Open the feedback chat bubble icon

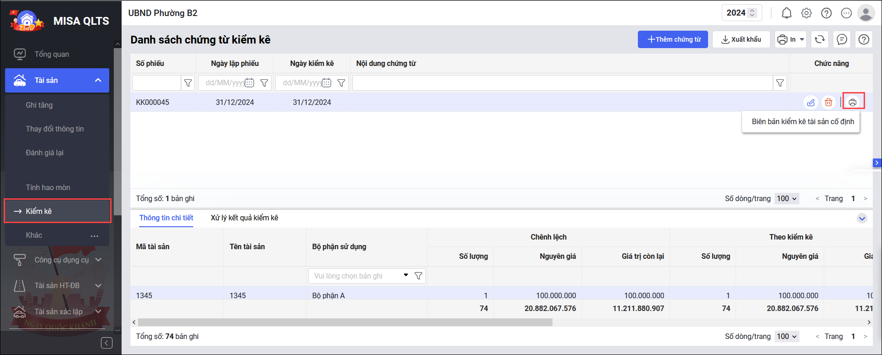pos(842,39)
